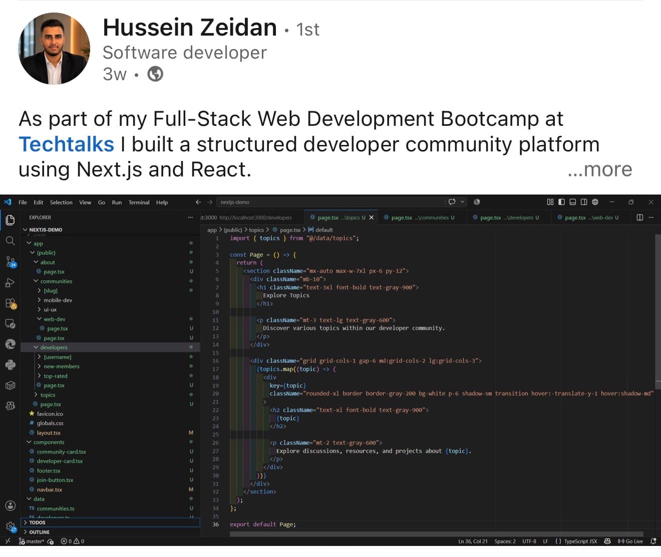Switch to page.tsx web-dev tab
Image resolution: width=661 pixels, height=557 pixels.
591,218
